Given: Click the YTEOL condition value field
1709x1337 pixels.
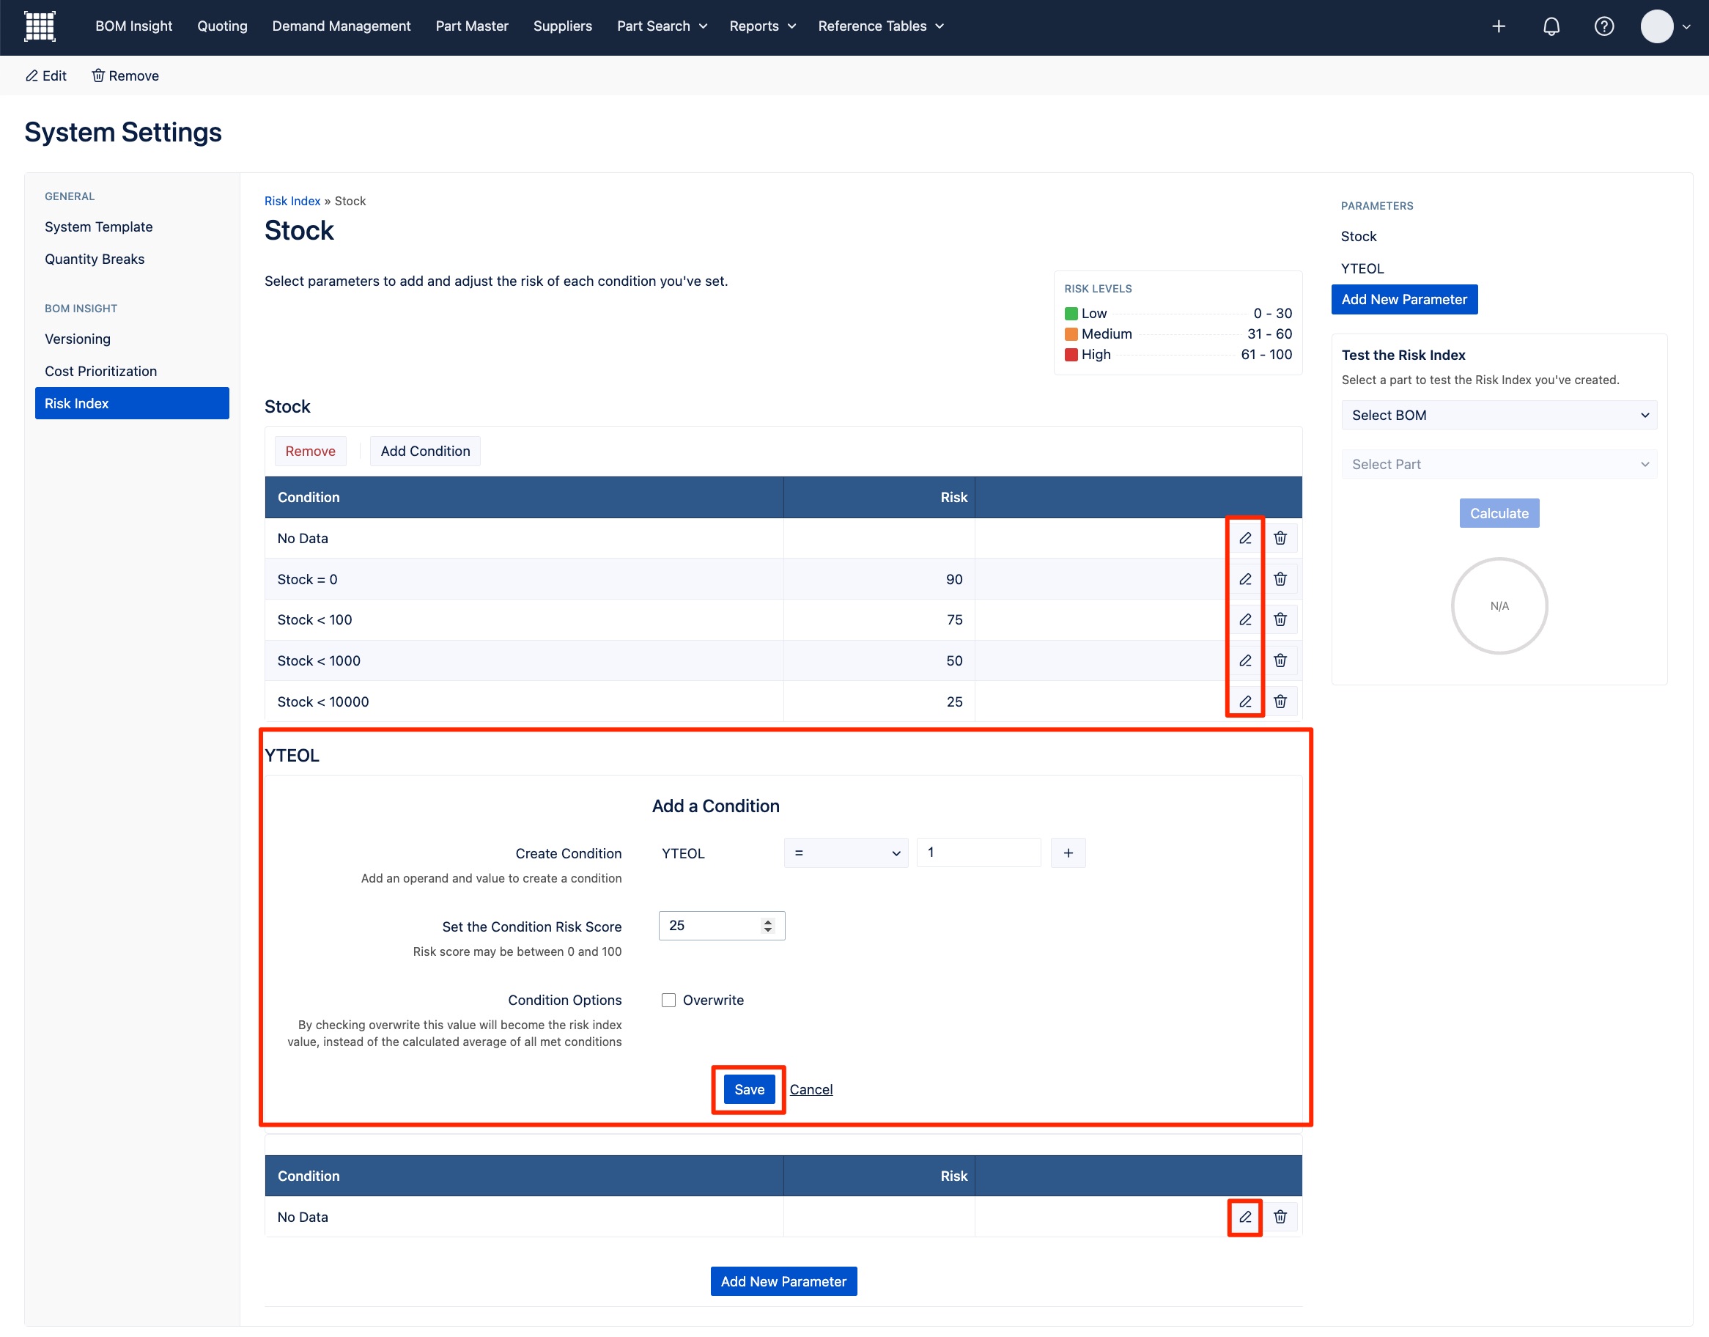Looking at the screenshot, I should pyautogui.click(x=978, y=852).
